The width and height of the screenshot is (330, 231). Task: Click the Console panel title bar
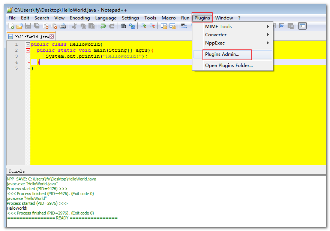pyautogui.click(x=166, y=171)
